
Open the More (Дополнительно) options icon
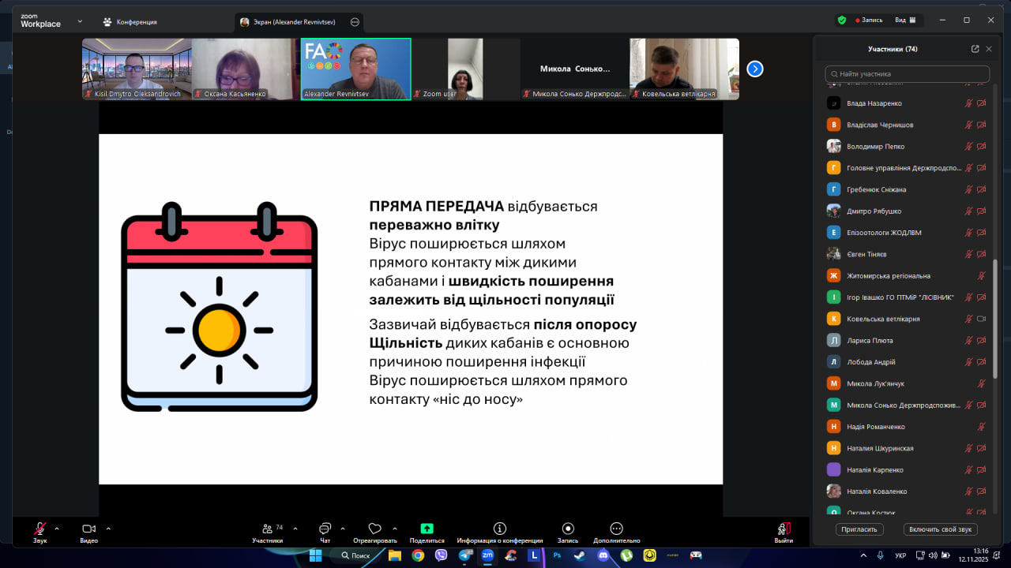616,529
